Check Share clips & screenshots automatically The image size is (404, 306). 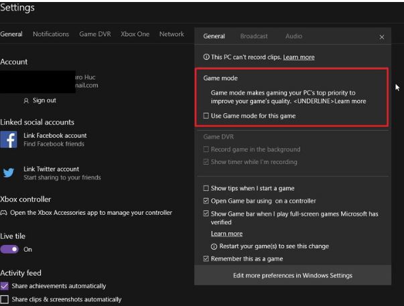(5, 299)
